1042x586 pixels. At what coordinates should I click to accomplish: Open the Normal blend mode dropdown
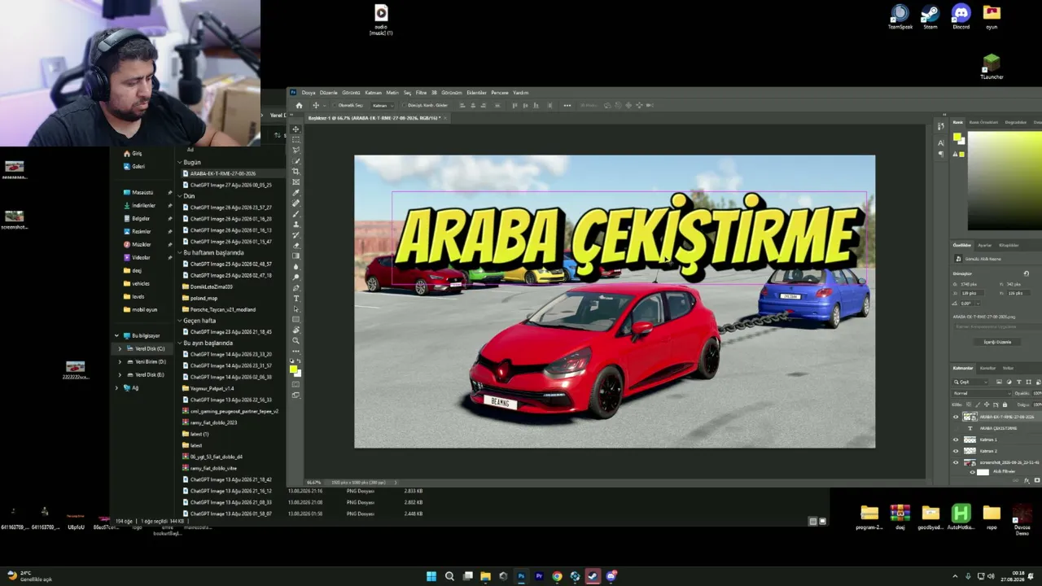tap(981, 393)
